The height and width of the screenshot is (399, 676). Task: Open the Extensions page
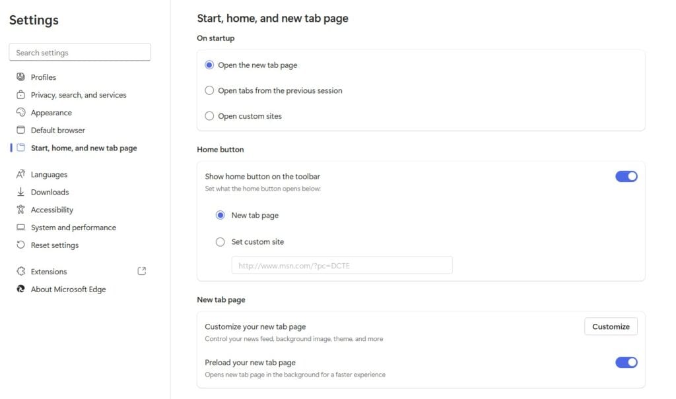pyautogui.click(x=49, y=271)
